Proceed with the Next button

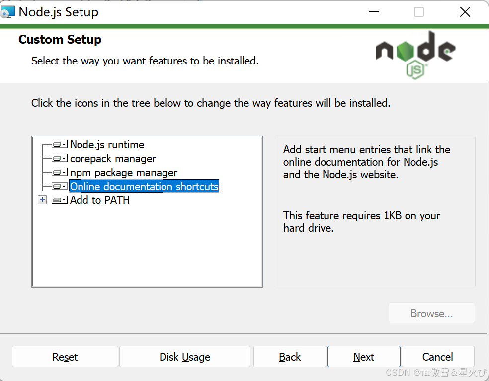[x=364, y=357]
